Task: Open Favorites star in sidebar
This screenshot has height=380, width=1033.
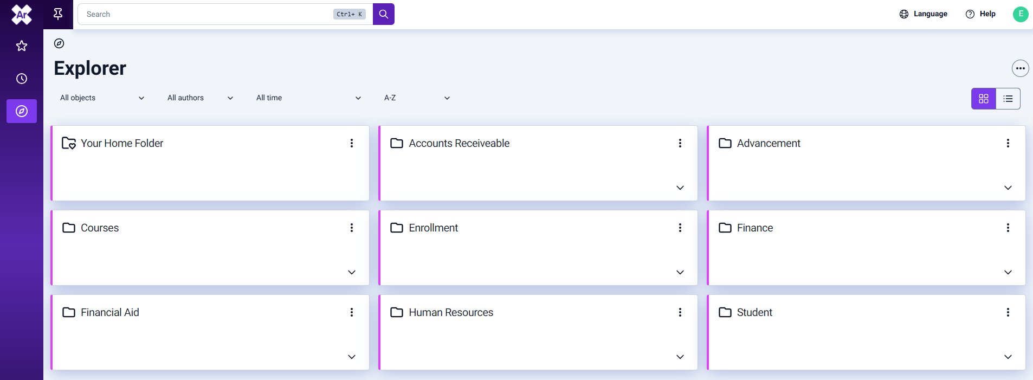Action: pos(22,46)
